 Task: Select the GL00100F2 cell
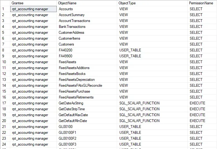67,138
